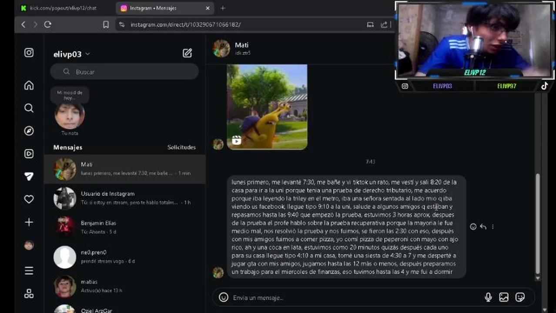The height and width of the screenshot is (313, 556).
Task: Click the share icon in browser toolbar
Action: point(384,24)
